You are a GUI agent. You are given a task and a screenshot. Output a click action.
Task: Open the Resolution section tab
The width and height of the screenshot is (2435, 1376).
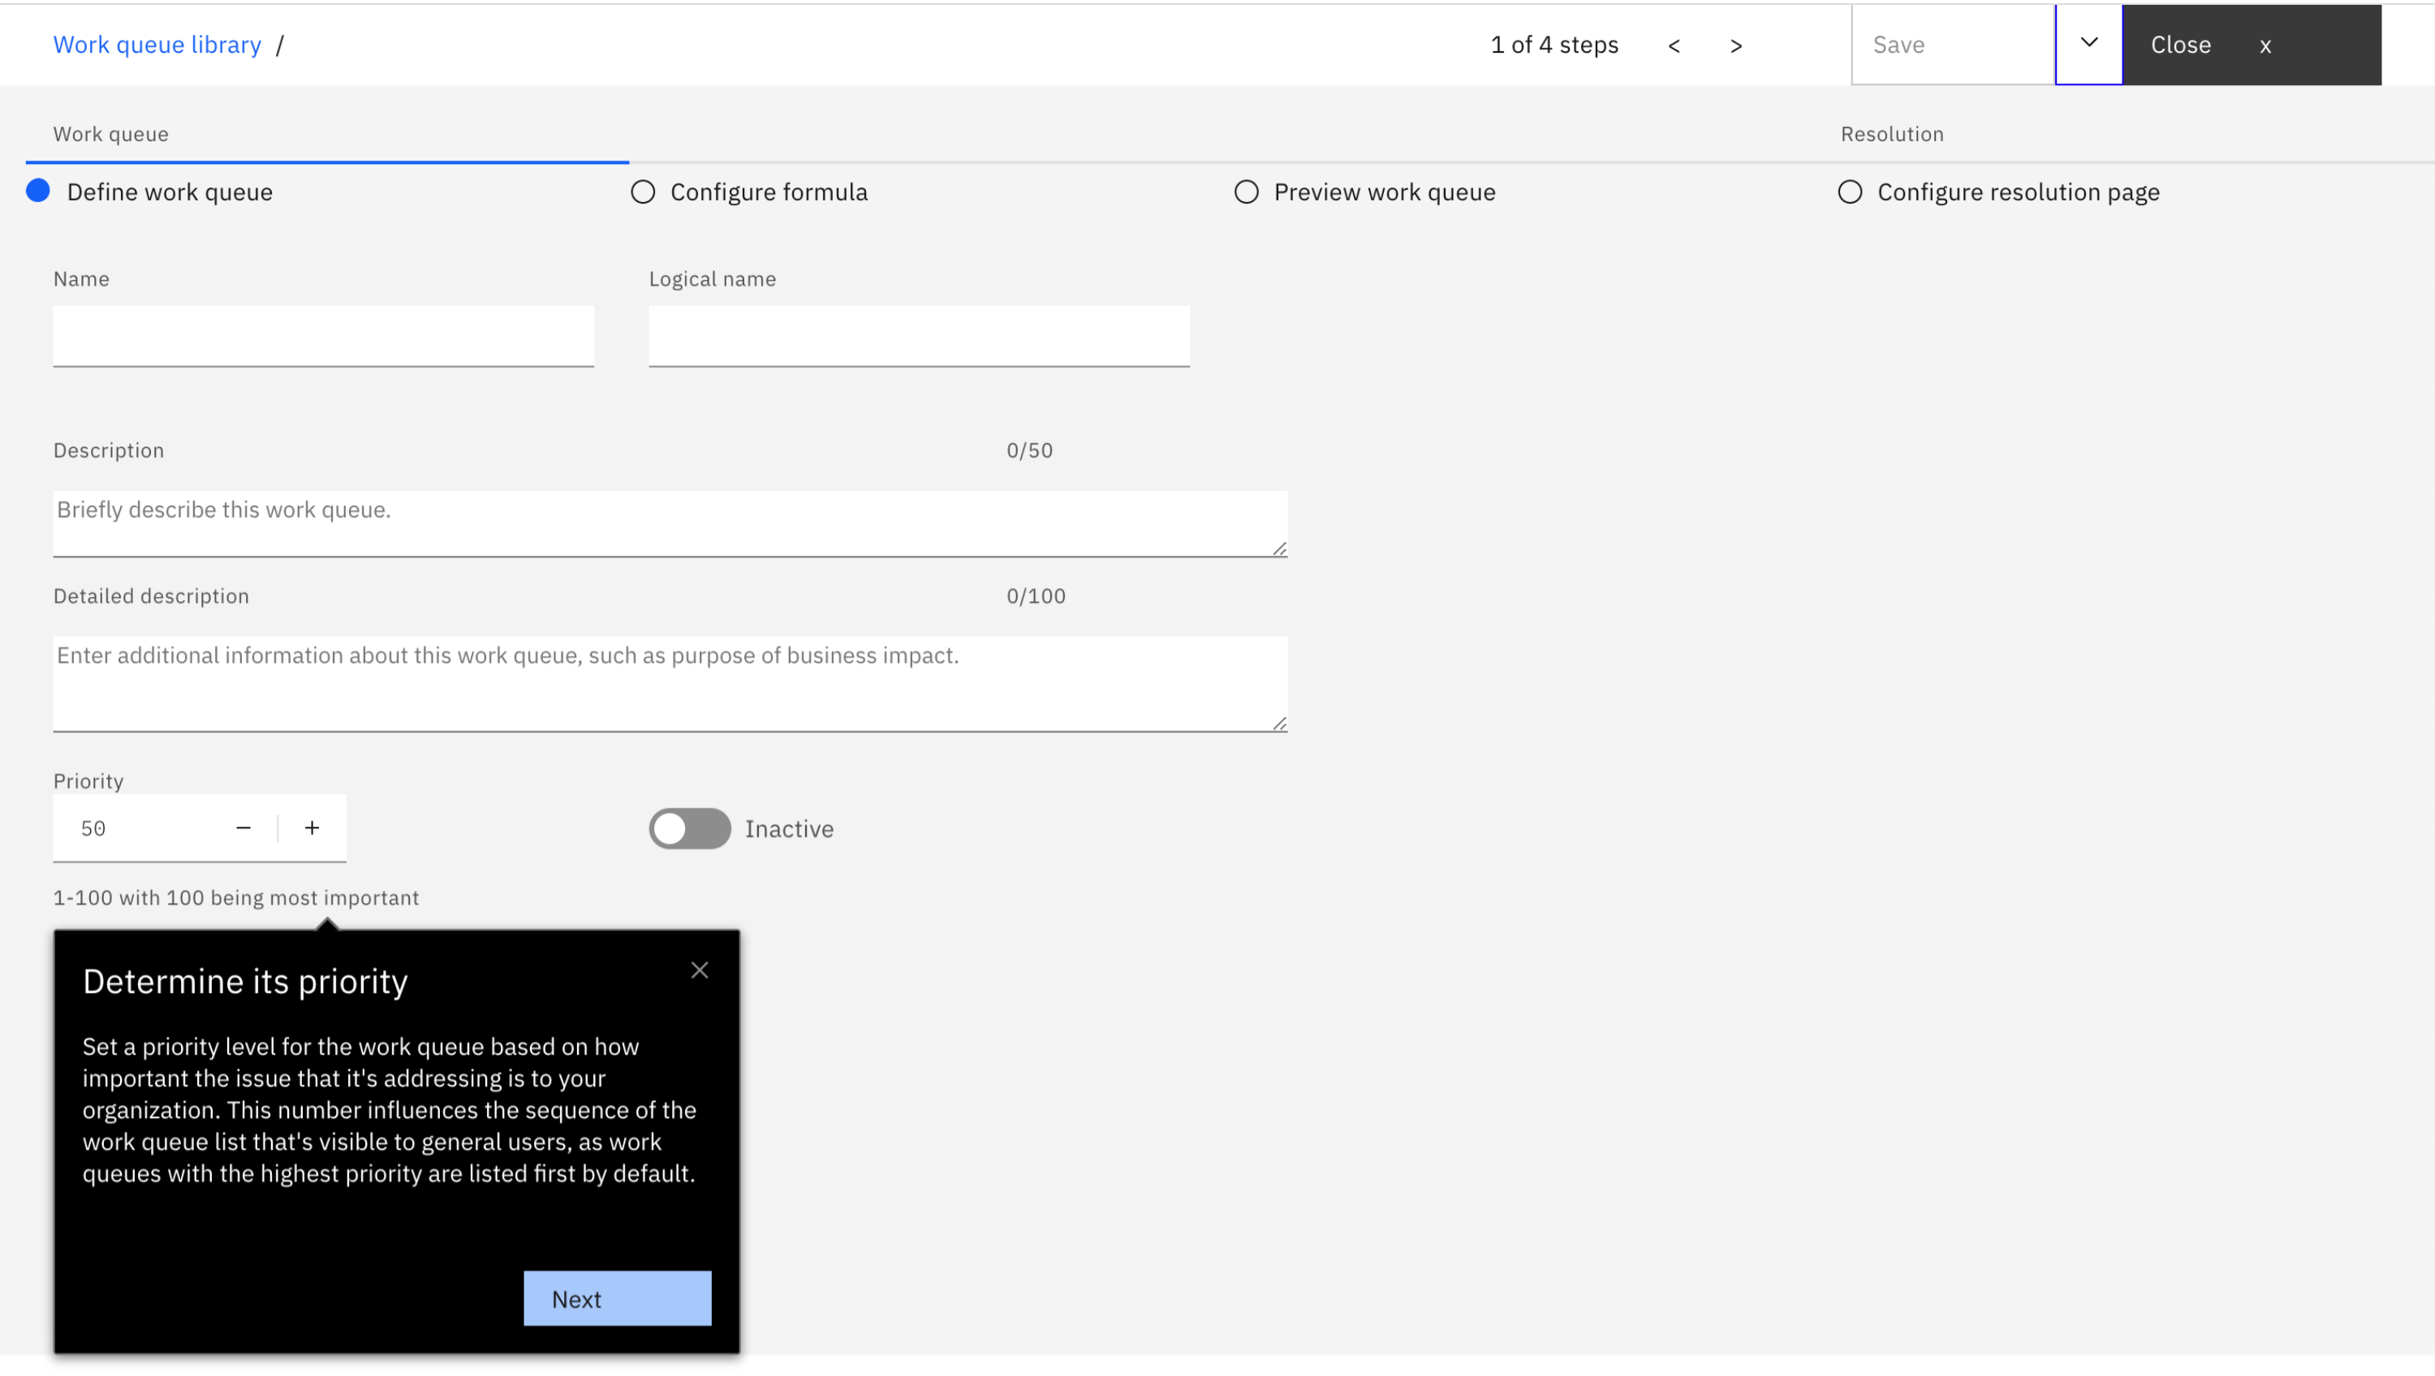tap(1891, 134)
